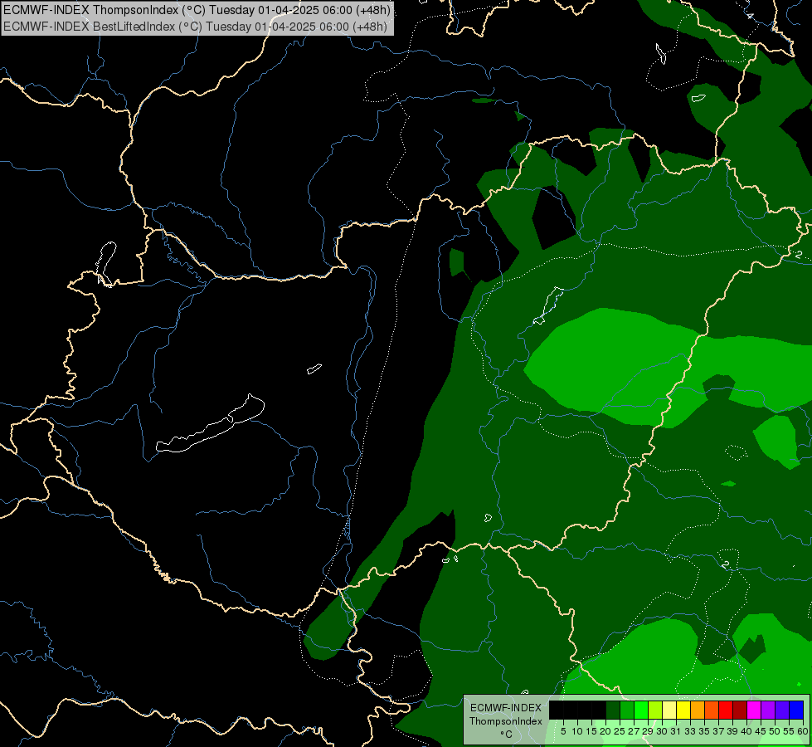This screenshot has width=812, height=747.
Task: Click legend tick value 20
Action: tap(605, 731)
